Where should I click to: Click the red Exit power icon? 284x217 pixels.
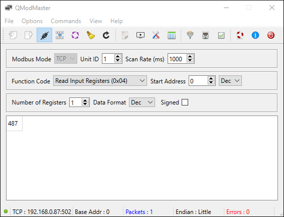[271, 35]
